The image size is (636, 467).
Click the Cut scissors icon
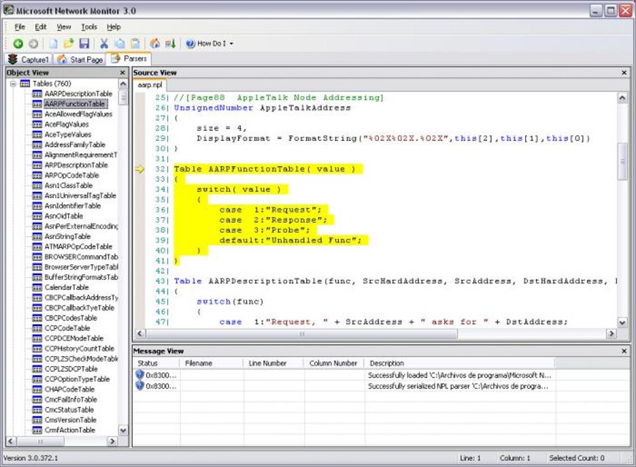pyautogui.click(x=104, y=44)
